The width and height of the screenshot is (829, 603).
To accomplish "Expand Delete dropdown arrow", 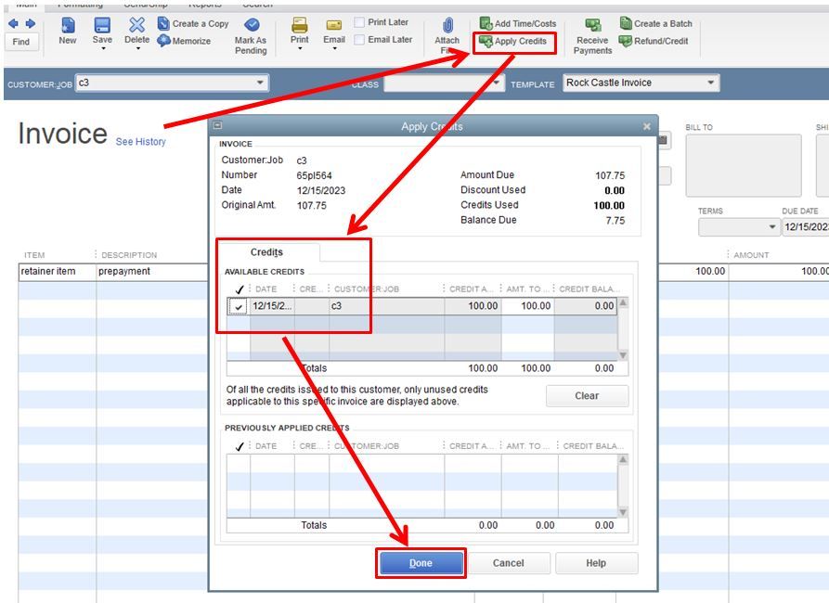I will [138, 48].
